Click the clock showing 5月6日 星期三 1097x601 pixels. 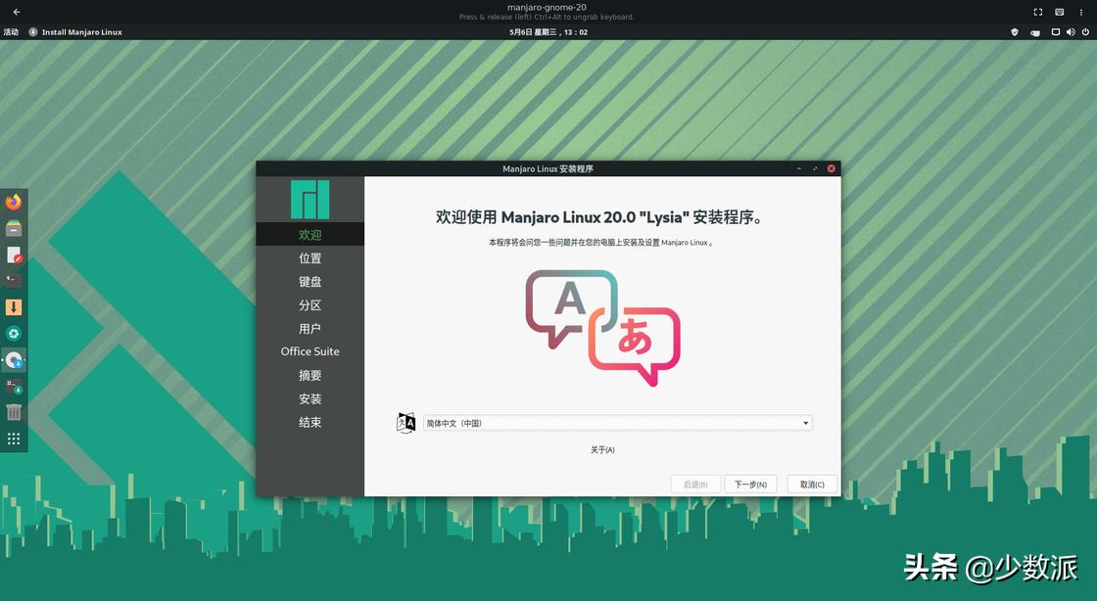(x=547, y=31)
